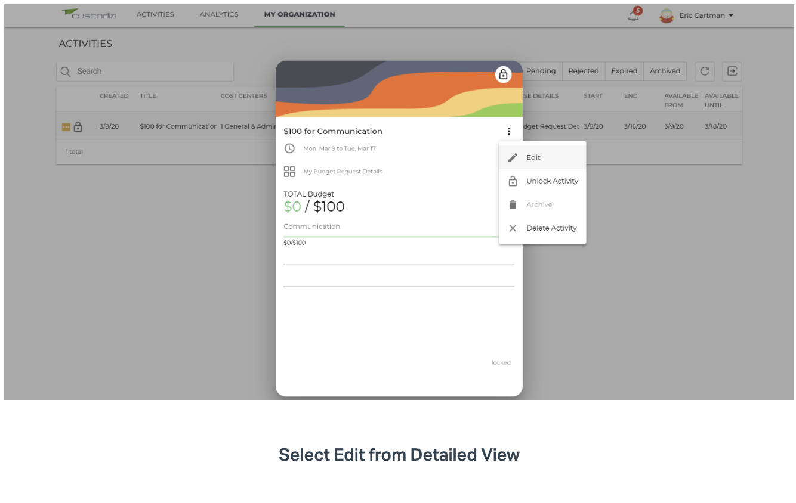796x503 pixels.
Task: Click the export icon beside refresh
Action: coord(732,72)
